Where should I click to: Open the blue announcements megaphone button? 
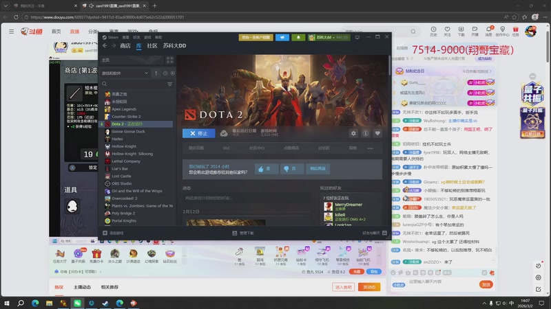(x=282, y=37)
